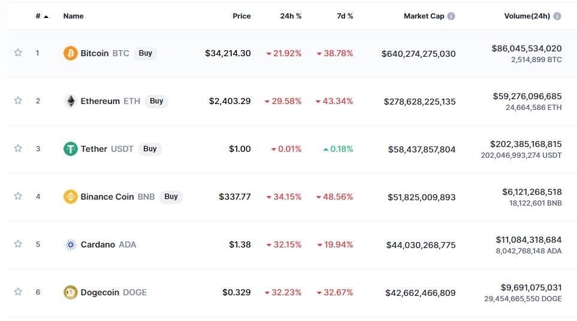Open the Market Cap info icon
Screen dimensions: 577x321
(x=451, y=16)
